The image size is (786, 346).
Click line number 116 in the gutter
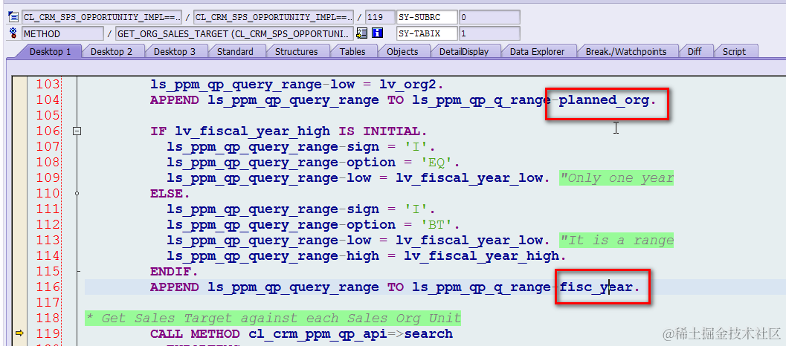point(47,287)
